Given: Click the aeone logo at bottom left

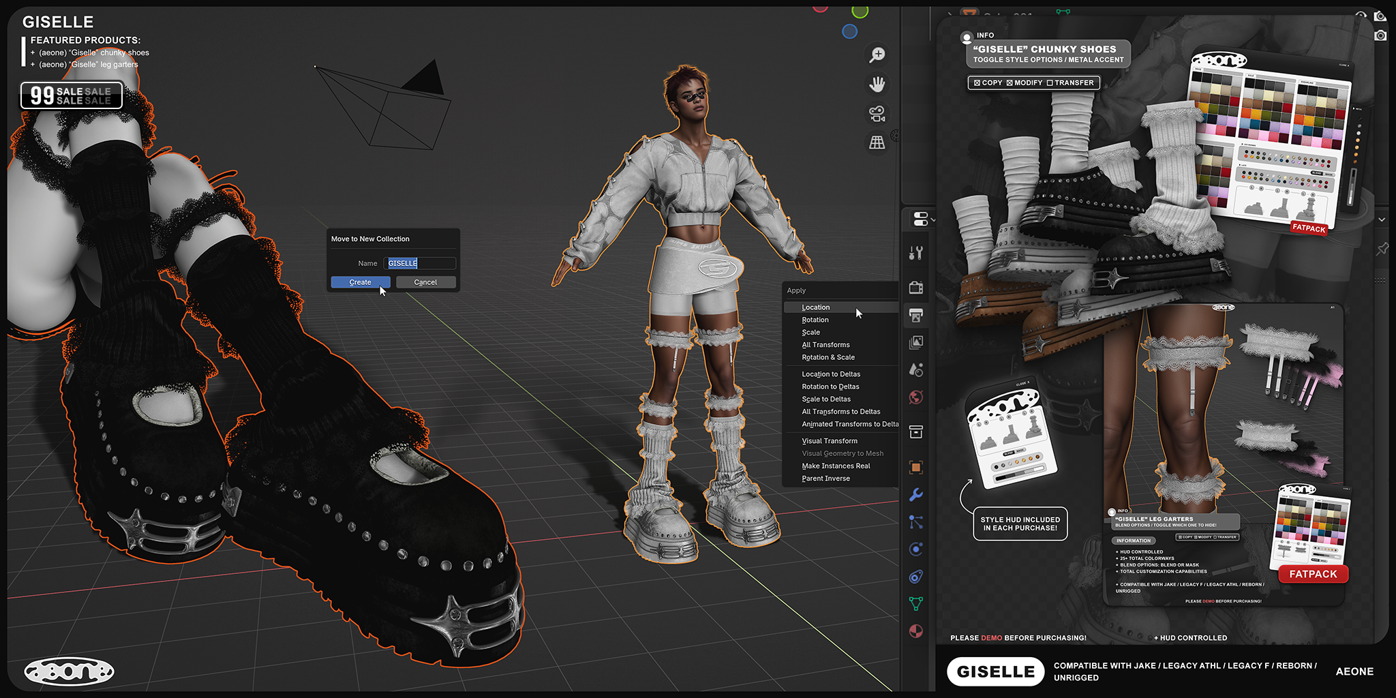Looking at the screenshot, I should 69,672.
